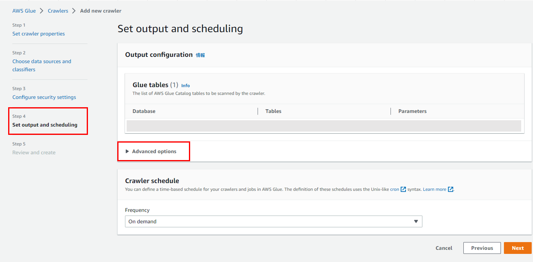
Task: Open the cron syntax link
Action: pos(394,189)
